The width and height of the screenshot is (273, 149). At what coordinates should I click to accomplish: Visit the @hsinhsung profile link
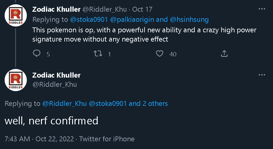coord(189,20)
